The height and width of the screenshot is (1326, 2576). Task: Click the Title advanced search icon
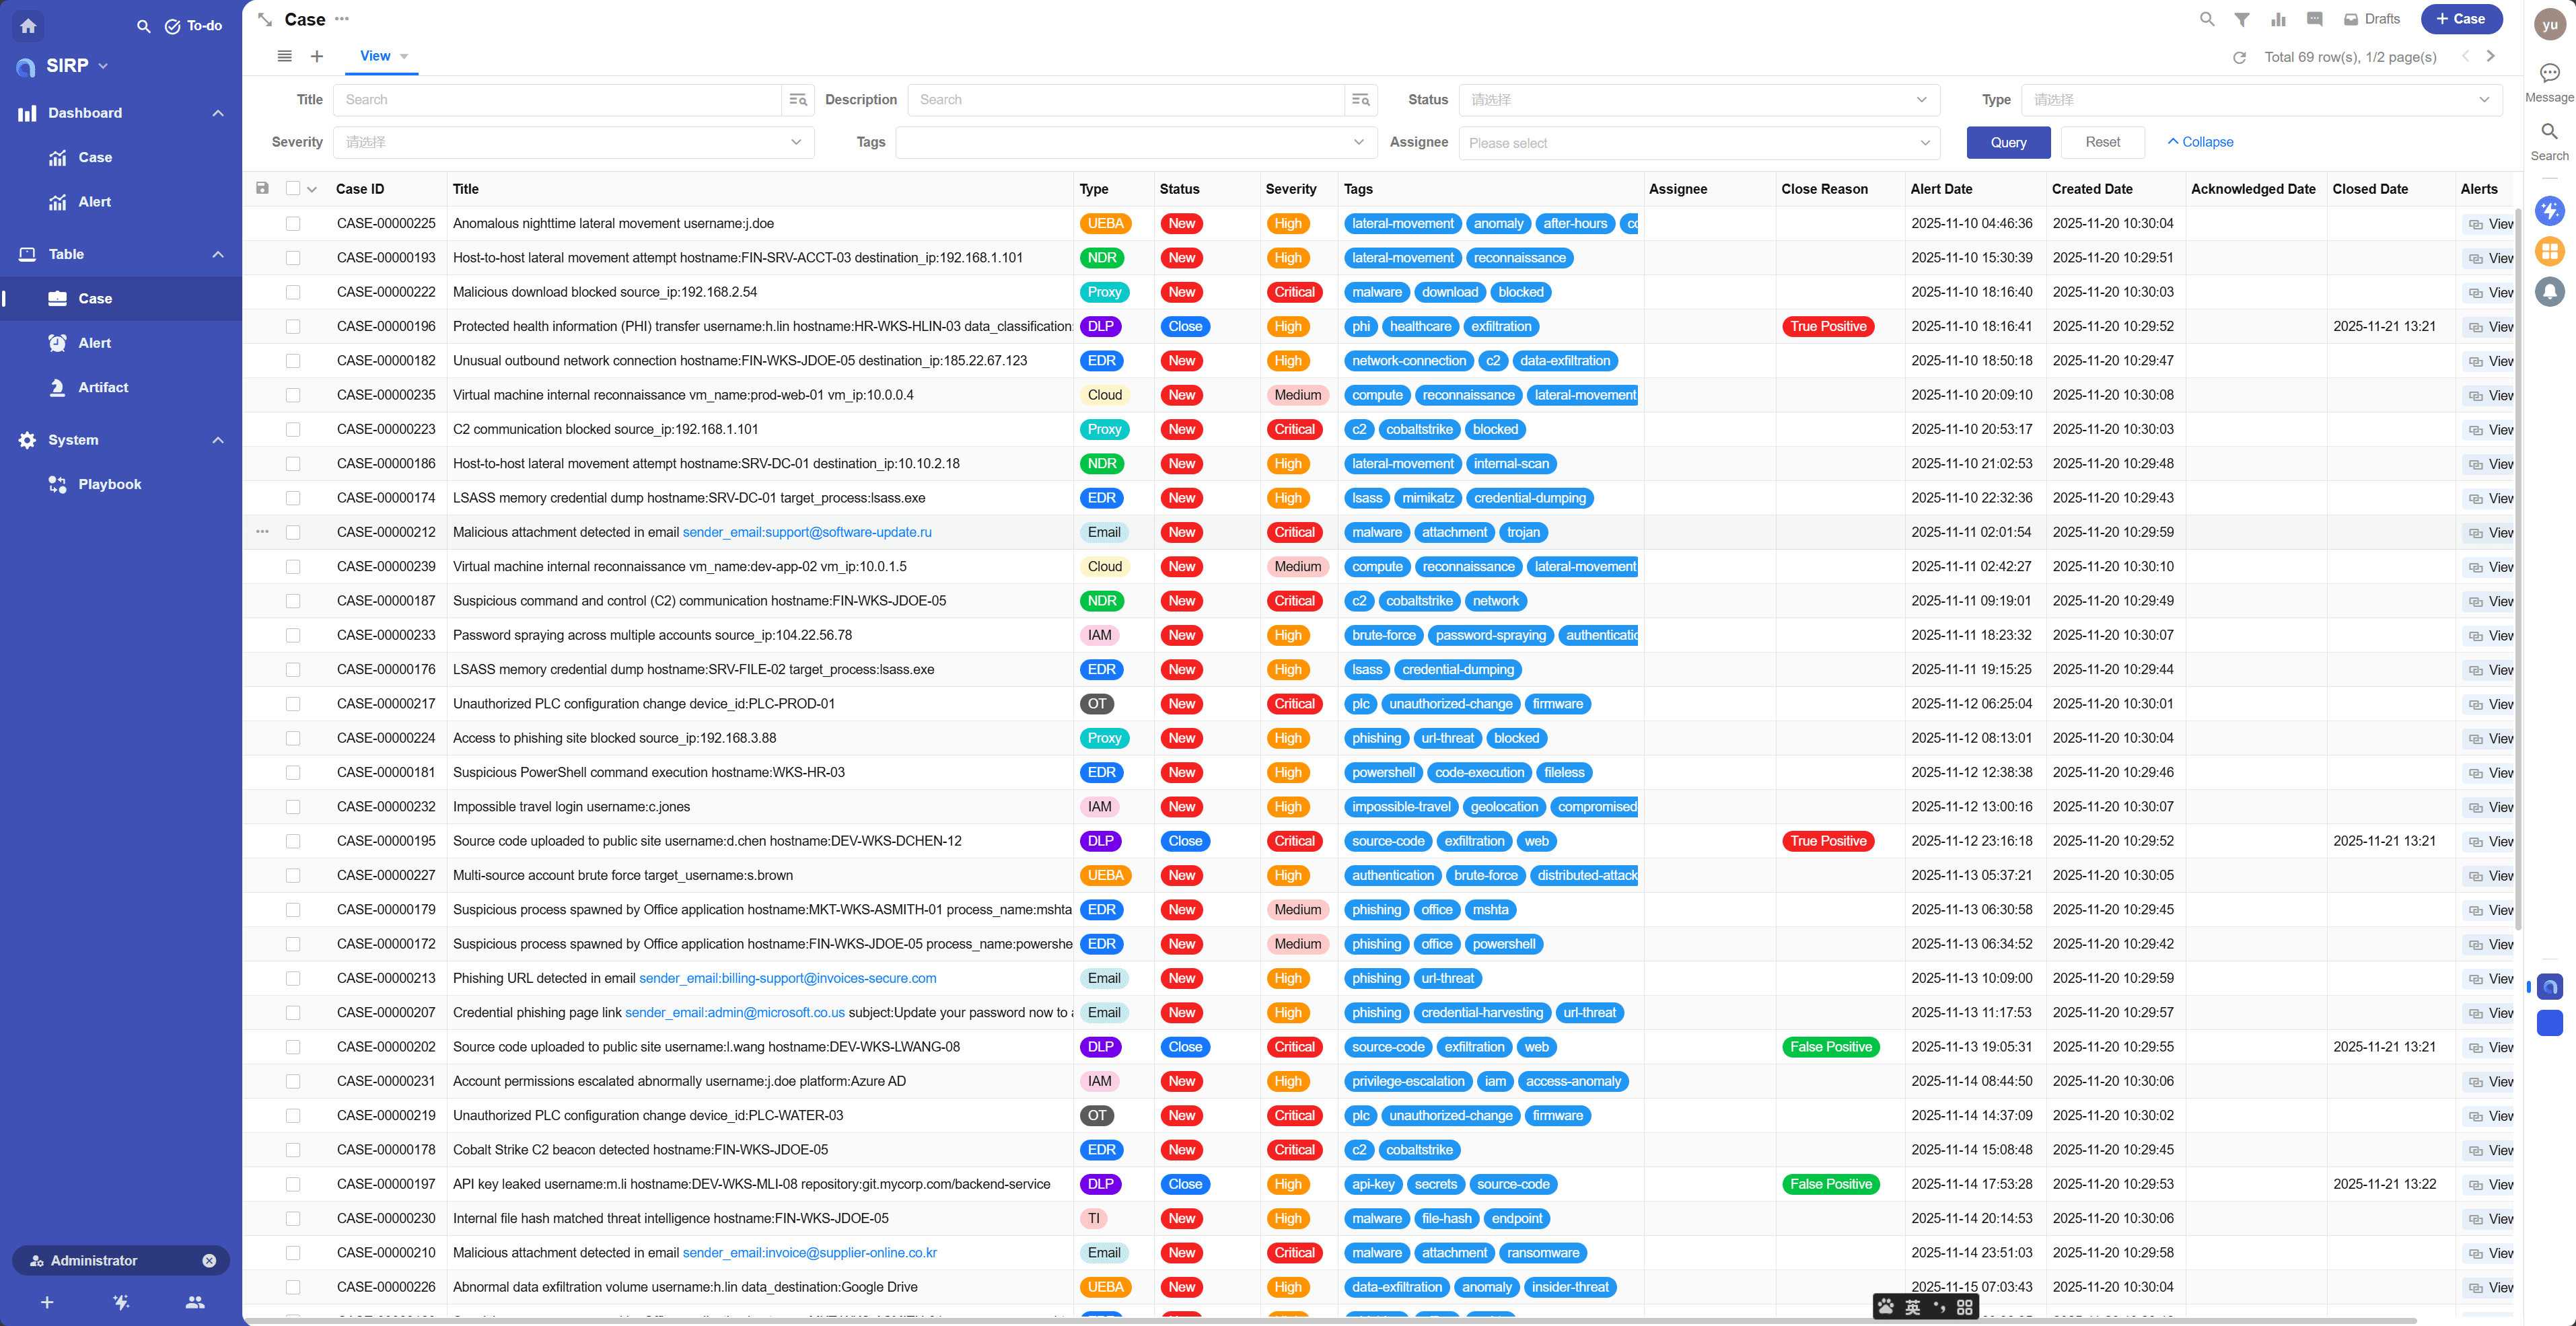coord(797,100)
